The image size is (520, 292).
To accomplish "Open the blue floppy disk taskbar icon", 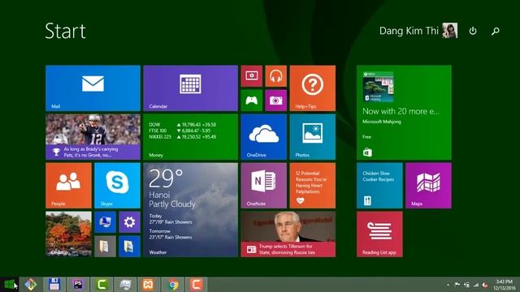I will click(x=54, y=285).
